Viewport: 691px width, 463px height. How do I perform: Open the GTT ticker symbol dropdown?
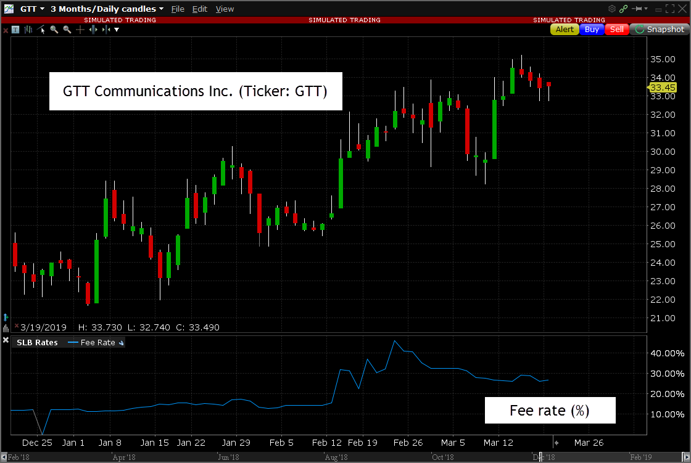coord(33,9)
